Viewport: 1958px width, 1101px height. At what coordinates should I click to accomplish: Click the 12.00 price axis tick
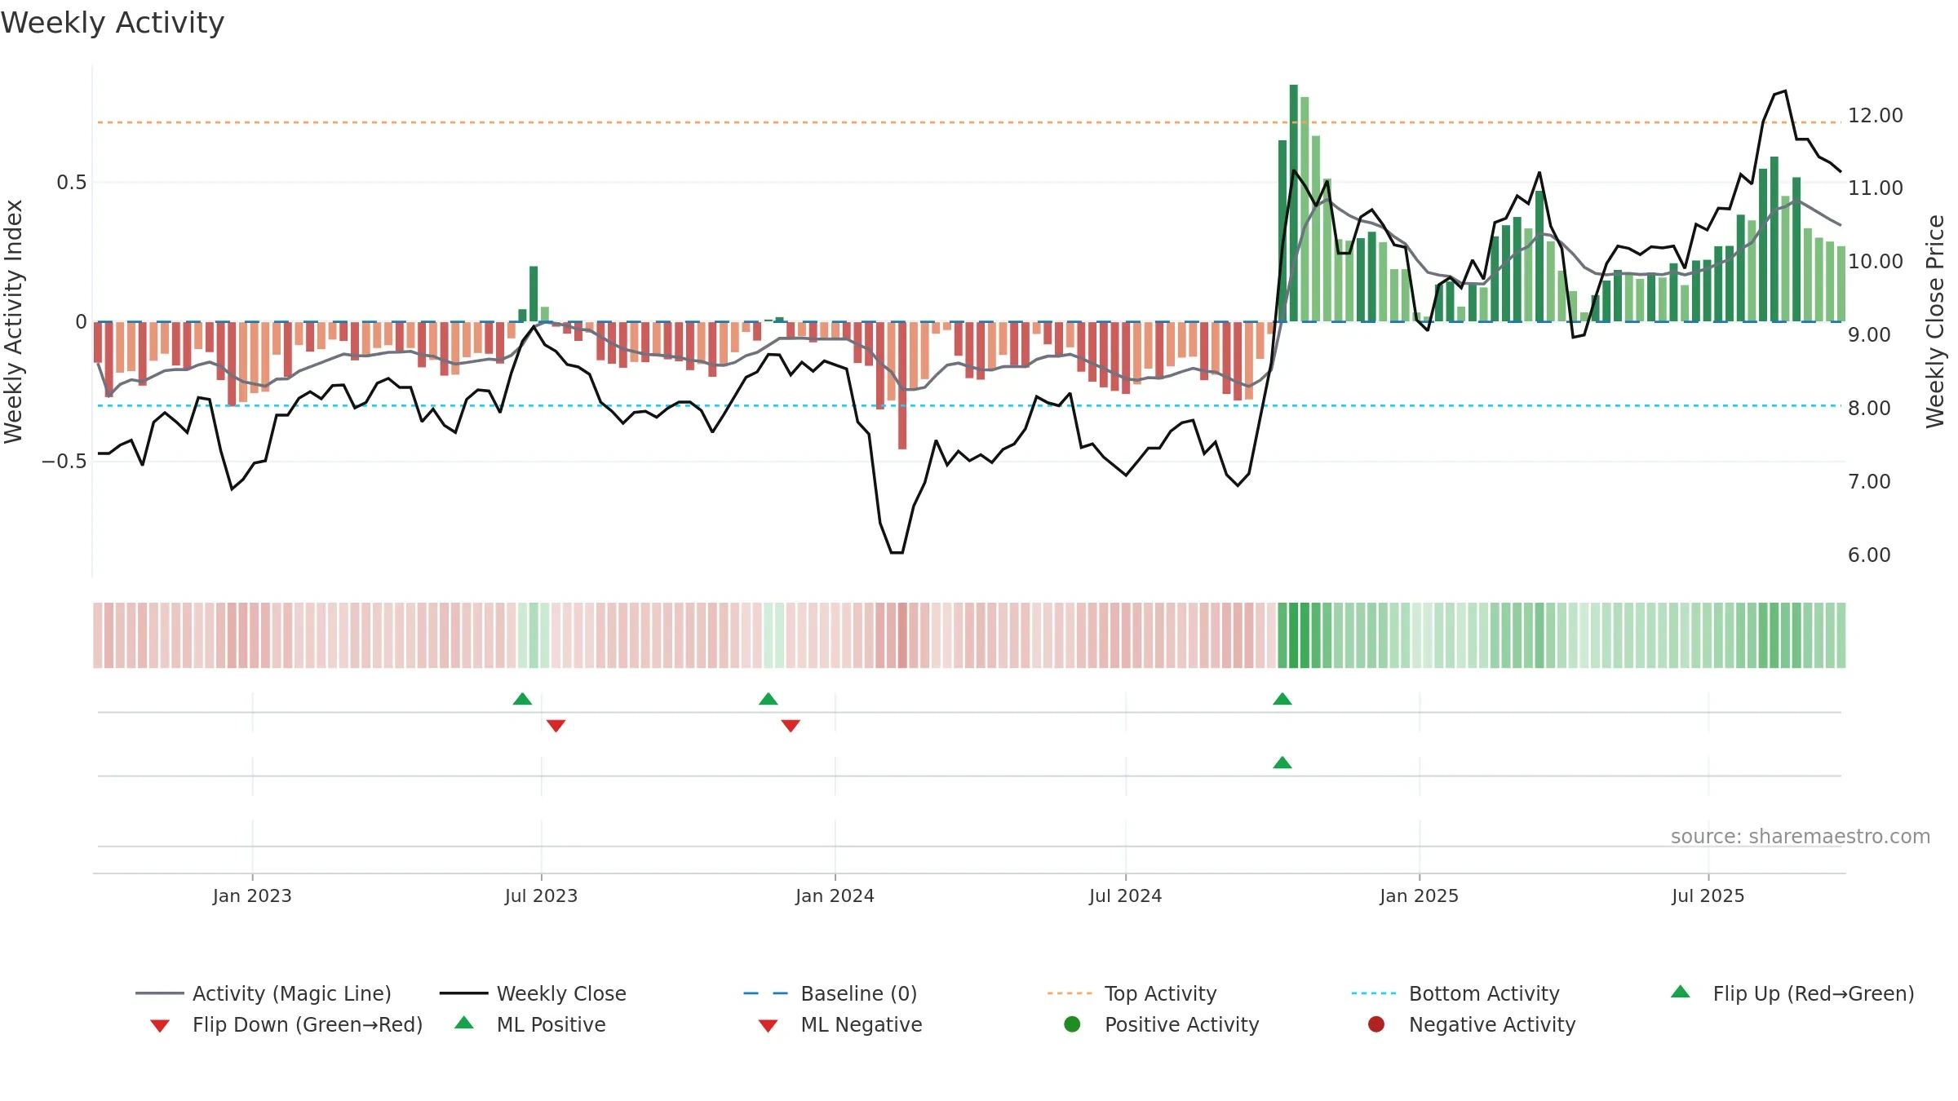1875,115
